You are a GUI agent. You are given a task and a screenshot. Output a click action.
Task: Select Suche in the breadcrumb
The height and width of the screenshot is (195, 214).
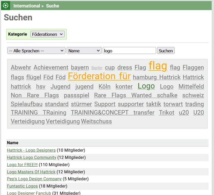click(x=53, y=6)
